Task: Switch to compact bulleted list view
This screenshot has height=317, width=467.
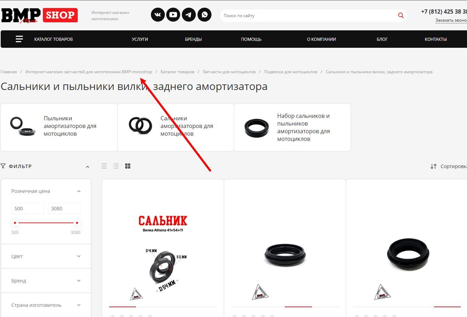Action: [116, 166]
